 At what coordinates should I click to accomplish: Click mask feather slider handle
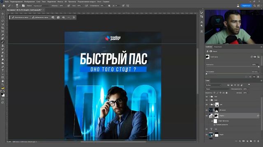206,74
